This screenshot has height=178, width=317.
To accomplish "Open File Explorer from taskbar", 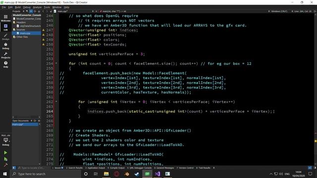I will click(106, 174).
